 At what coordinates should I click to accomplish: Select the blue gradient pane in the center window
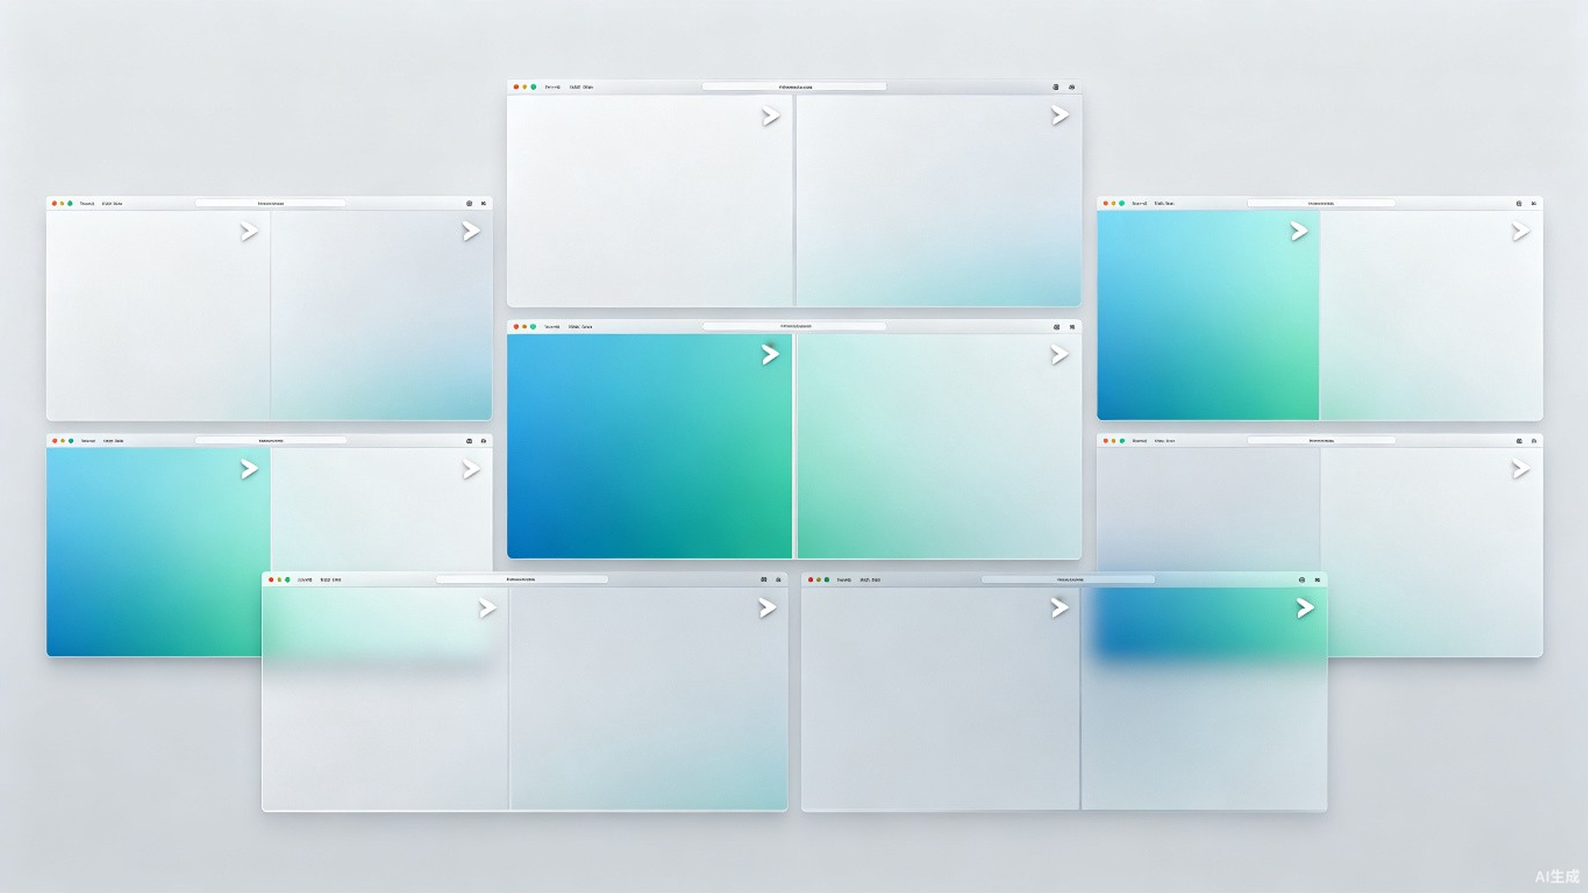pos(649,446)
